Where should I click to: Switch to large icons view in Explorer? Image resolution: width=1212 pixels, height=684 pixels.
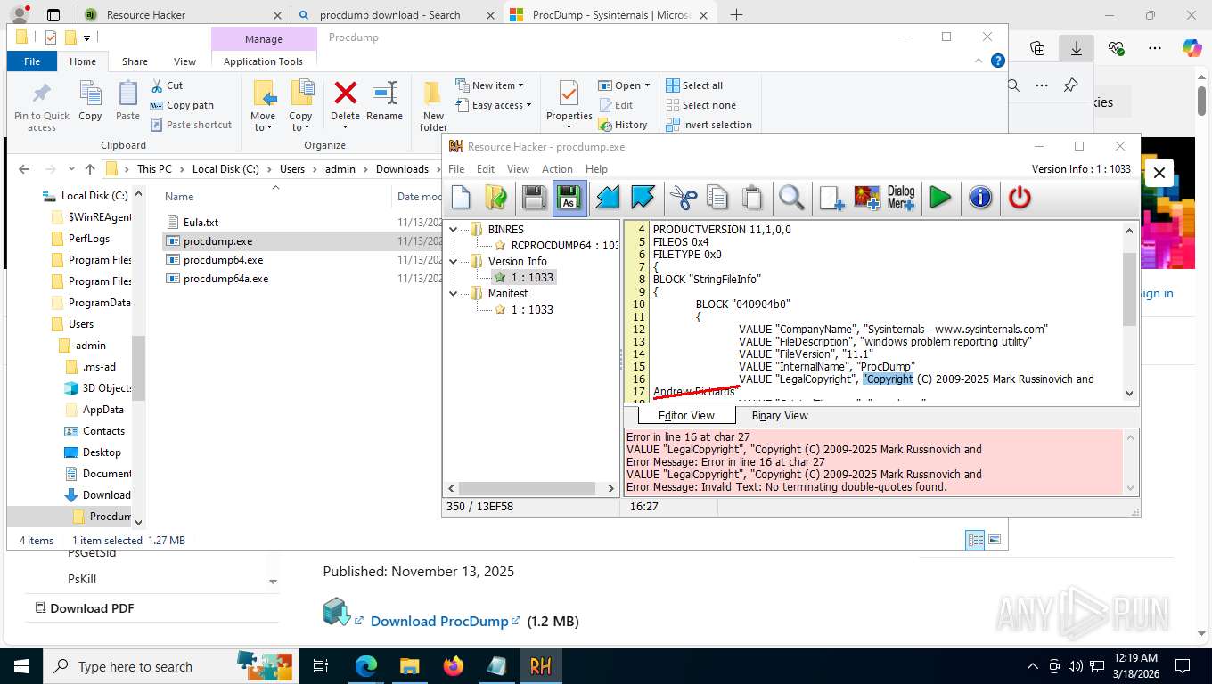point(995,540)
